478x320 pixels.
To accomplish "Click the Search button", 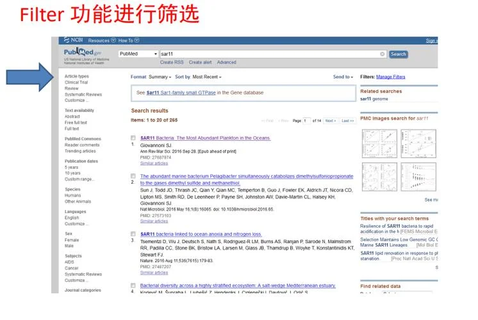I will [x=398, y=54].
